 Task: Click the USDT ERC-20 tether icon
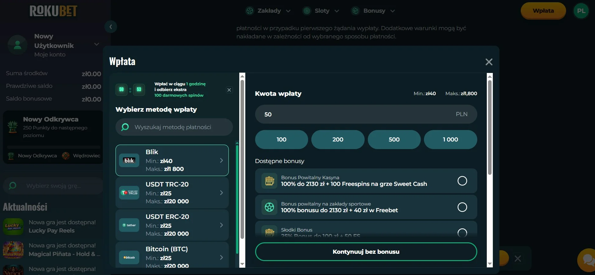tap(129, 225)
